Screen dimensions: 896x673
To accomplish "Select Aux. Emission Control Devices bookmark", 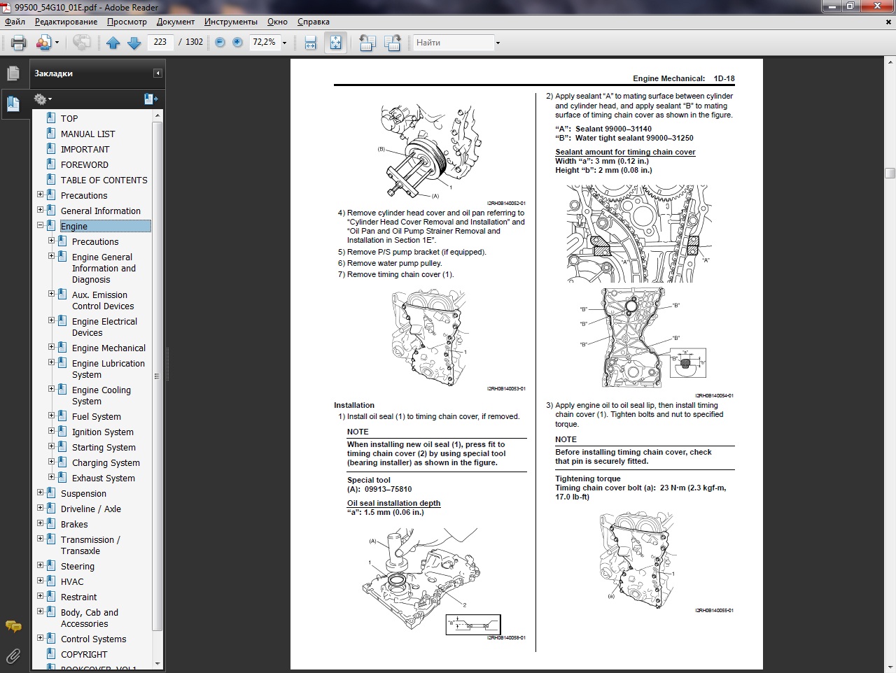I will [103, 300].
